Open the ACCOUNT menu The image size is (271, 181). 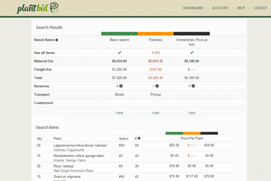[x=220, y=8]
